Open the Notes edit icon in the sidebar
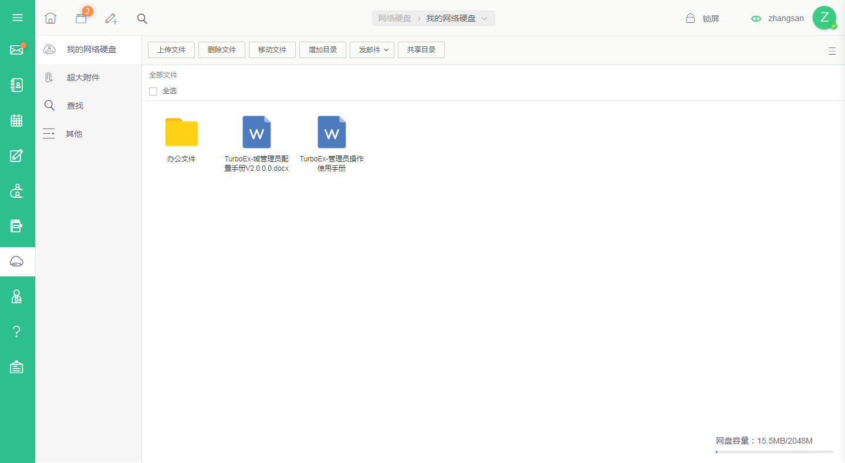The image size is (845, 463). pyautogui.click(x=17, y=156)
